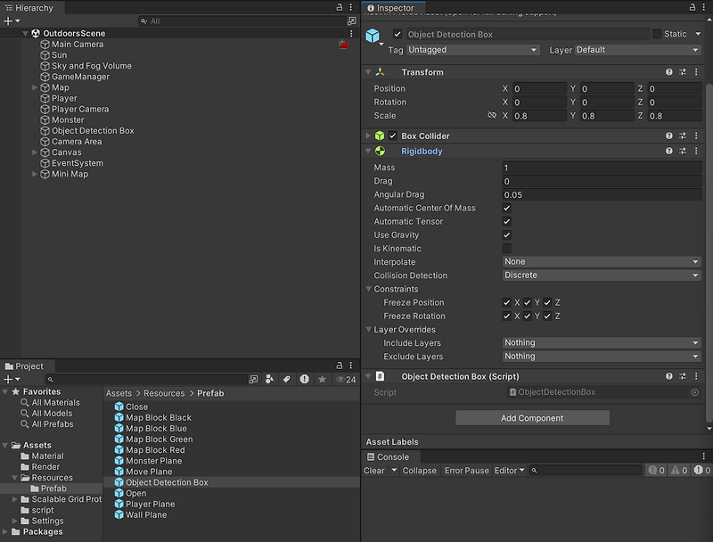Open Hierarchy panel options menu
The width and height of the screenshot is (713, 542).
(x=350, y=7)
